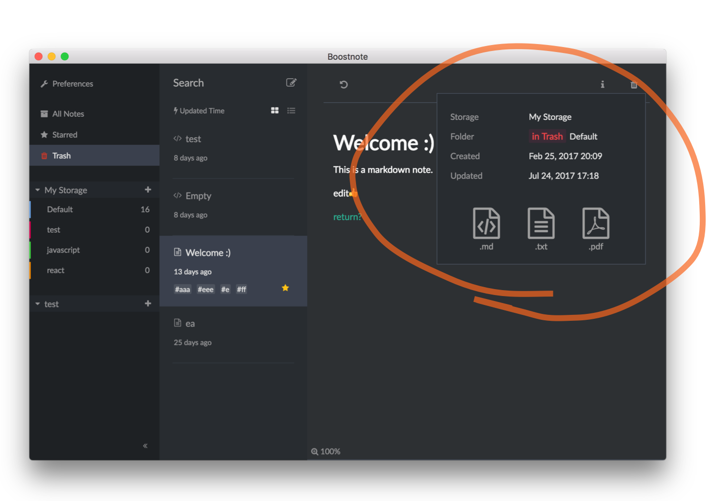Image resolution: width=720 pixels, height=501 pixels.
Task: Collapse the My Storage tree
Action: pyautogui.click(x=38, y=190)
